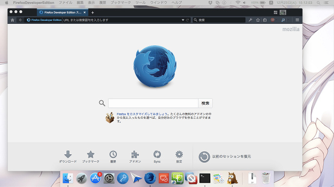This screenshot has height=187, width=334.
Task: Open Spotlight search in menu bar
Action: click(318, 2)
